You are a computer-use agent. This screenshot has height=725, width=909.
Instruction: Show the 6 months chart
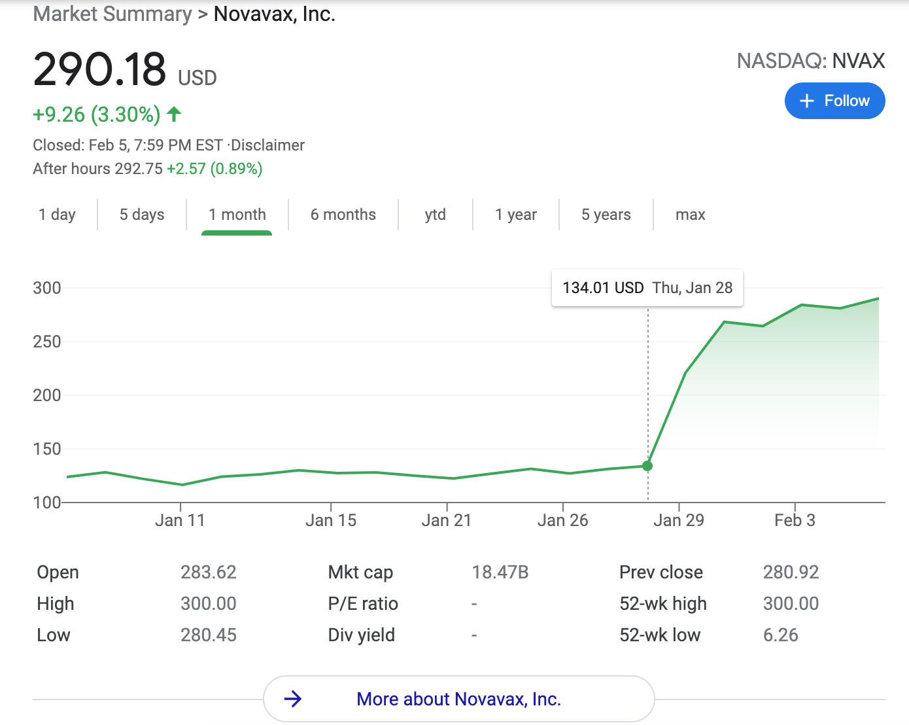[x=343, y=215]
